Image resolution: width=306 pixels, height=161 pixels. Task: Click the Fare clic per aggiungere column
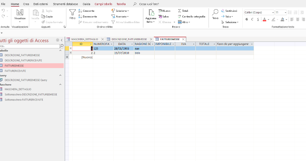(x=235, y=44)
